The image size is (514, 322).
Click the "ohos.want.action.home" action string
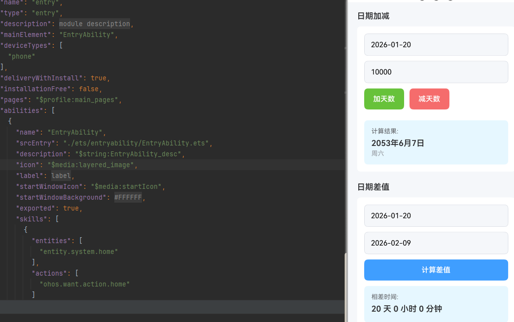[x=84, y=284]
